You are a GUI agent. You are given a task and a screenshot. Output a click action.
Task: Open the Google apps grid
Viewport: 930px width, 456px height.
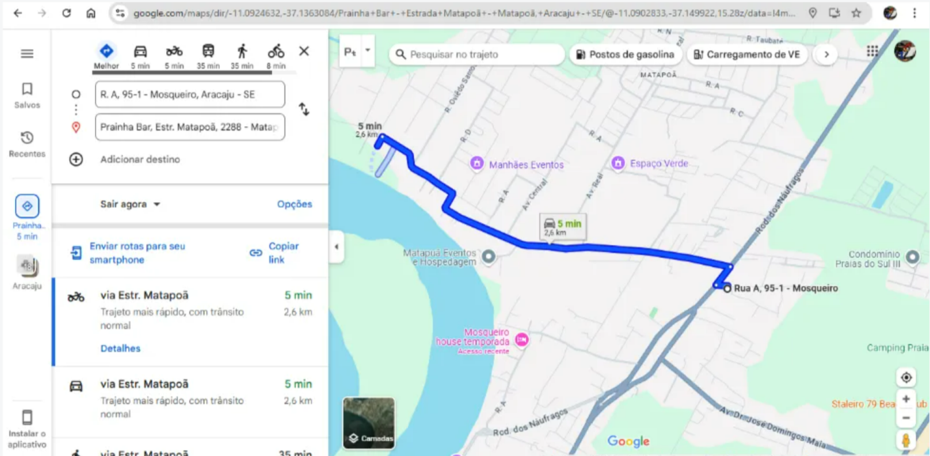[872, 51]
